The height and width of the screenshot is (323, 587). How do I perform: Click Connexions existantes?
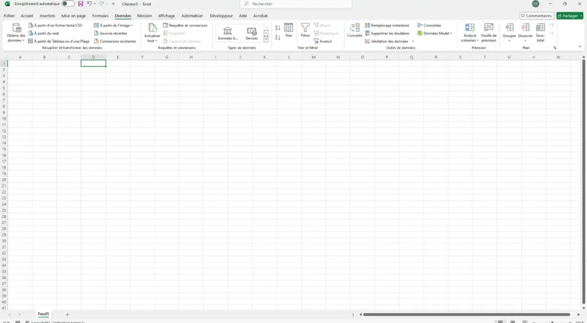[115, 41]
